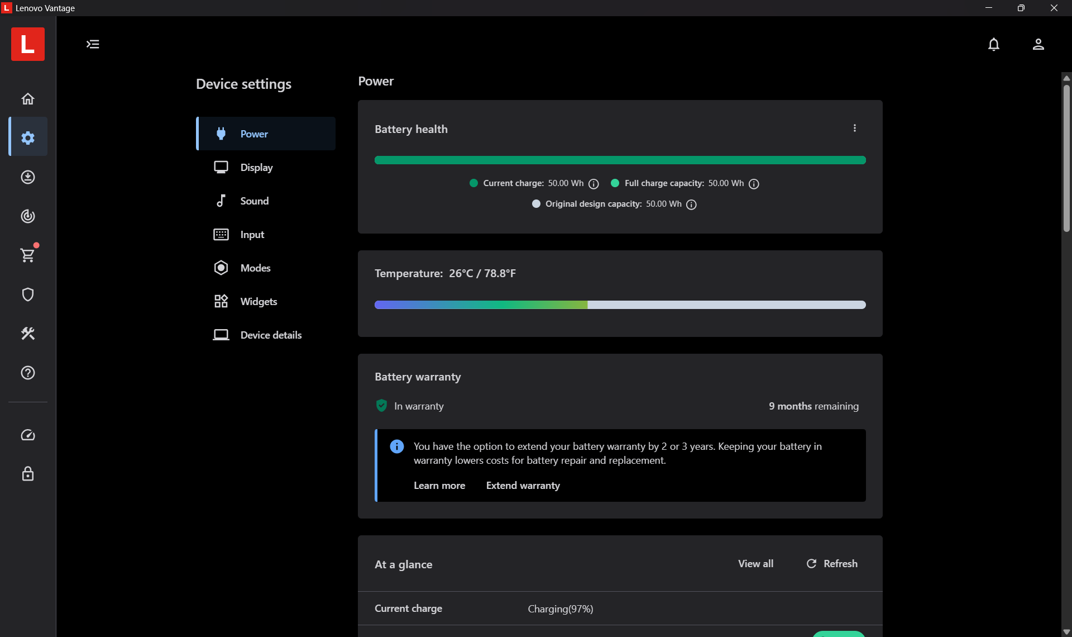The image size is (1072, 637).
Task: Open the tools wrench icon in sidebar
Action: [28, 334]
